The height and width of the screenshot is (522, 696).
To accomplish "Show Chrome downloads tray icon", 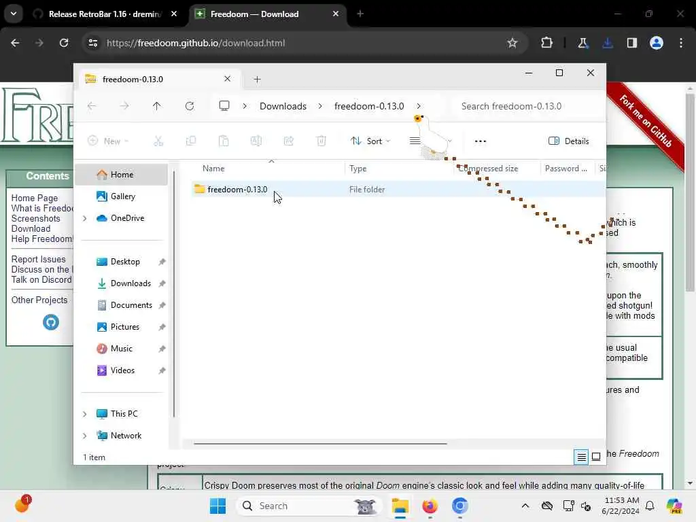I will coord(608,43).
